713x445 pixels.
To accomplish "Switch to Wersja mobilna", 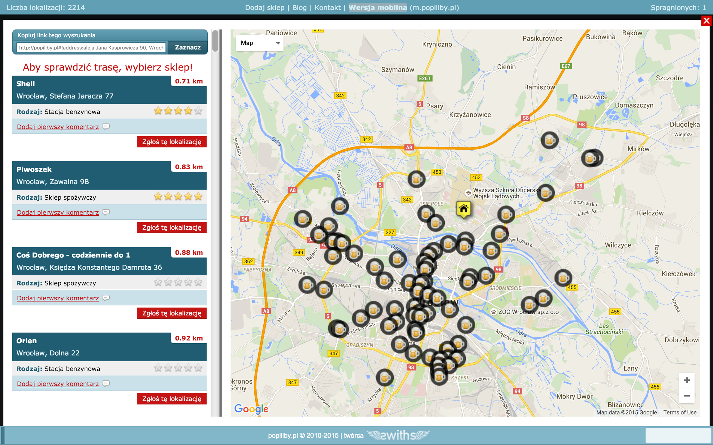I will (378, 7).
